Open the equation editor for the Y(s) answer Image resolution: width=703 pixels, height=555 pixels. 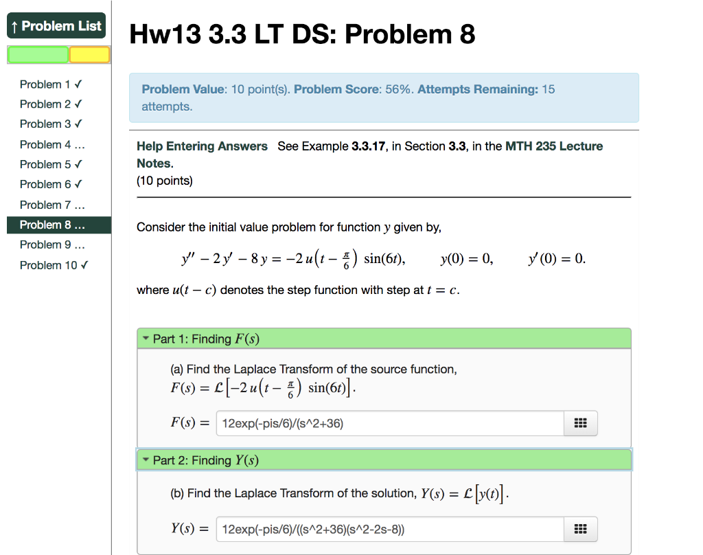580,529
